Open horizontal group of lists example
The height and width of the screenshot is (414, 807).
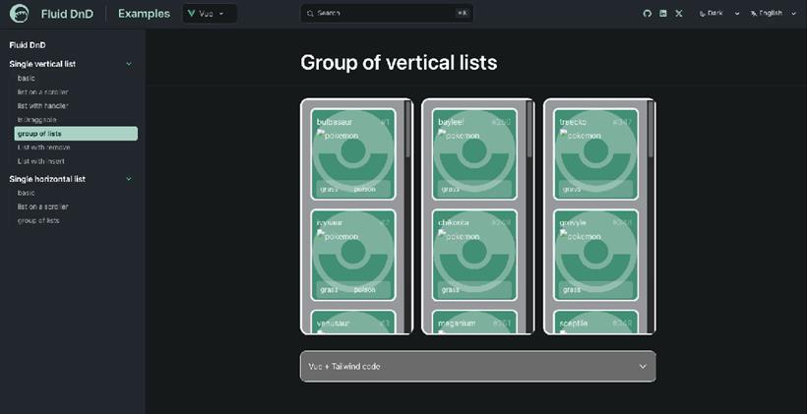[38, 220]
